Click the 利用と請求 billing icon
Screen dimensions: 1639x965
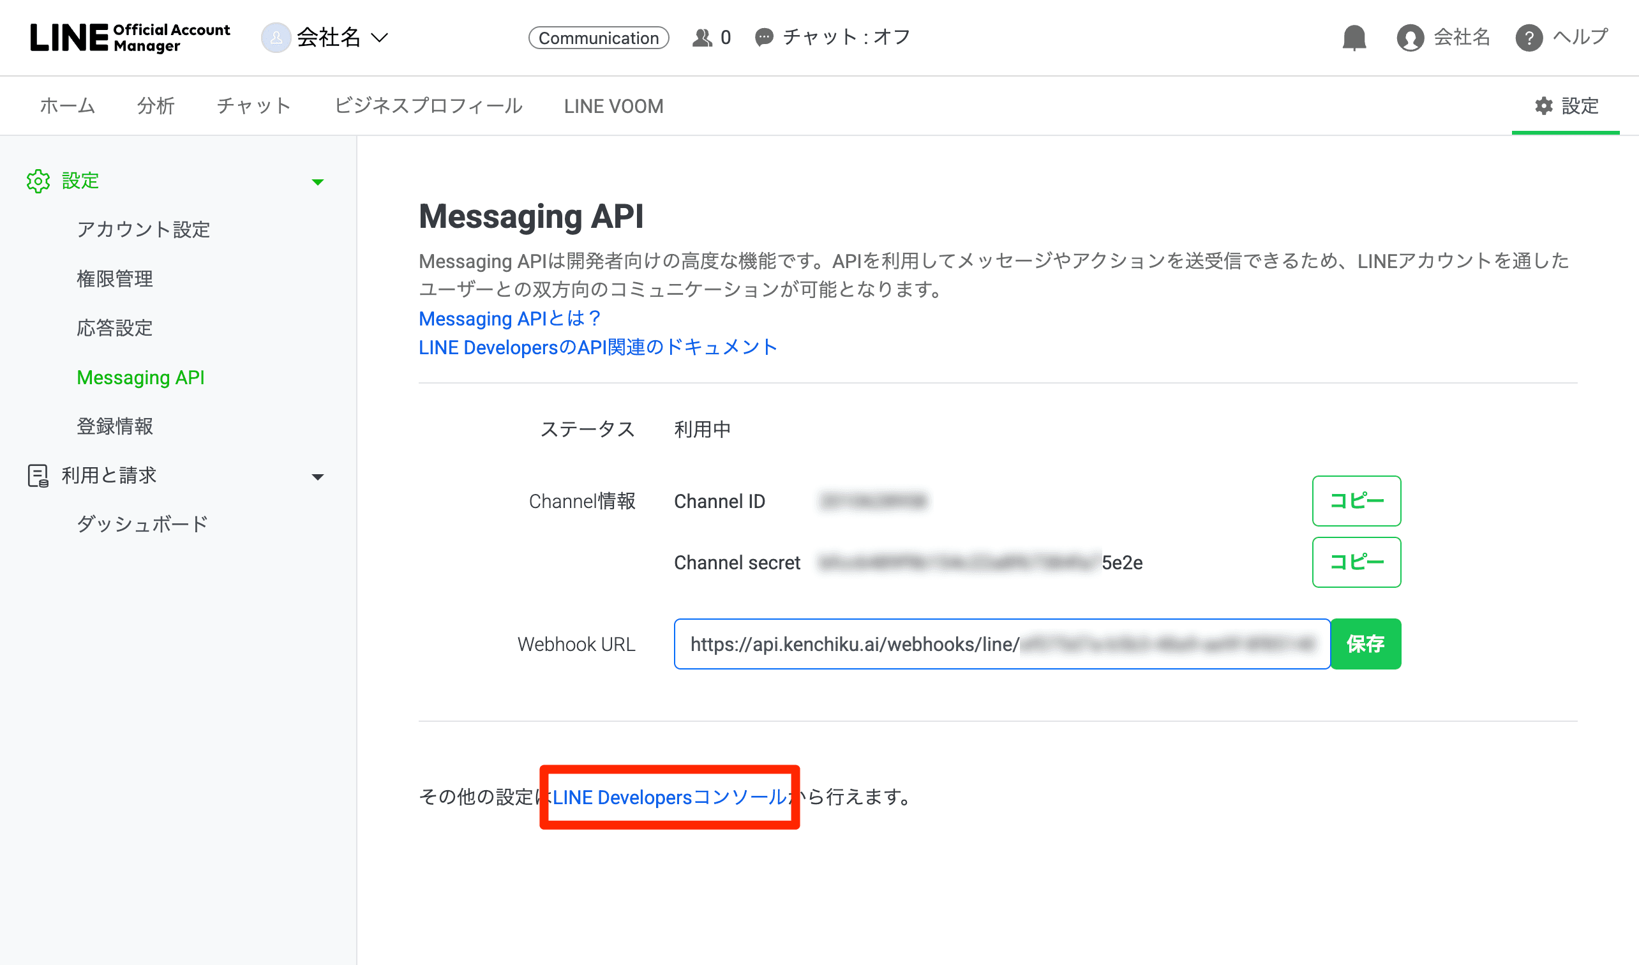click(x=38, y=476)
